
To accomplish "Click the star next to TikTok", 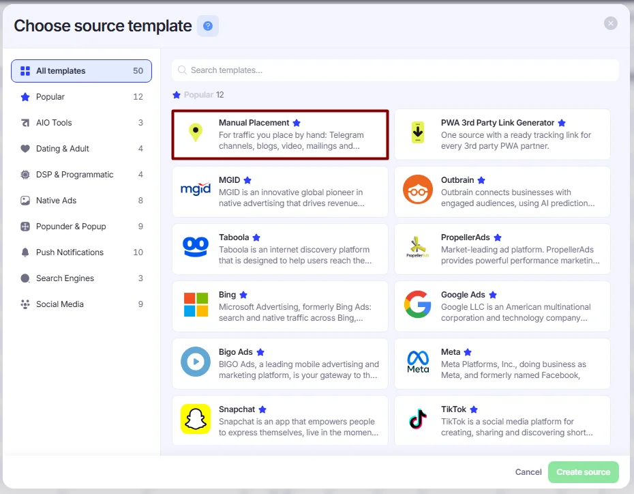I will [474, 409].
